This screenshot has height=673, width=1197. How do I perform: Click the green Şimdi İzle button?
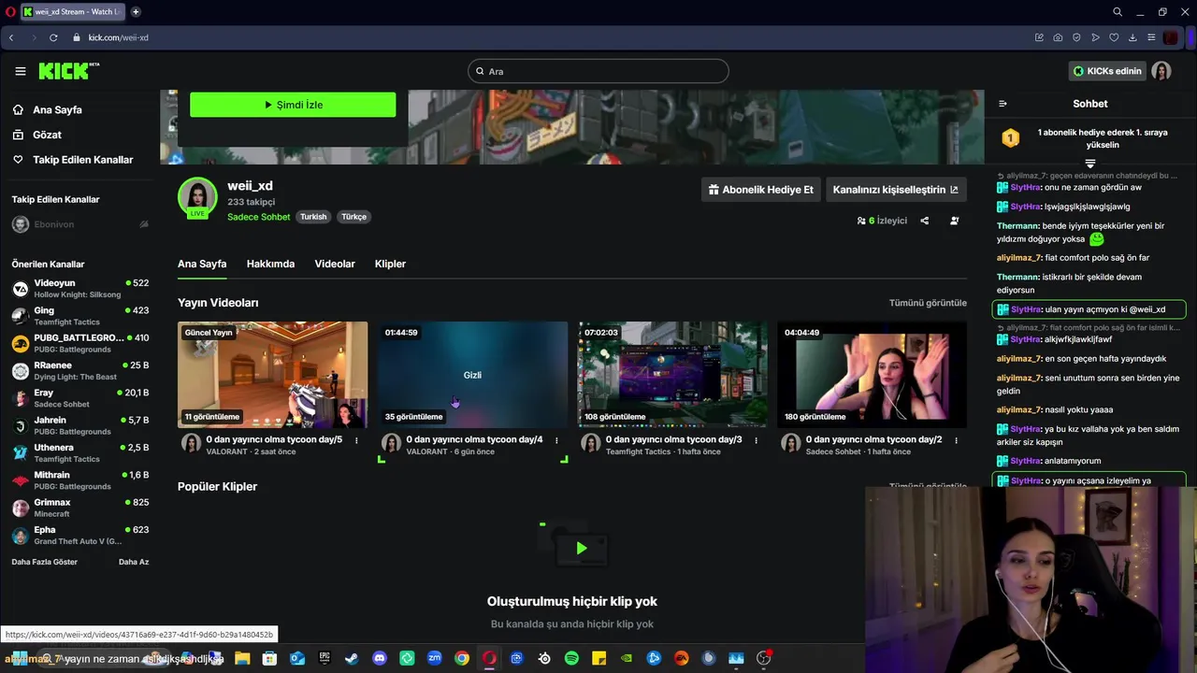coord(293,105)
